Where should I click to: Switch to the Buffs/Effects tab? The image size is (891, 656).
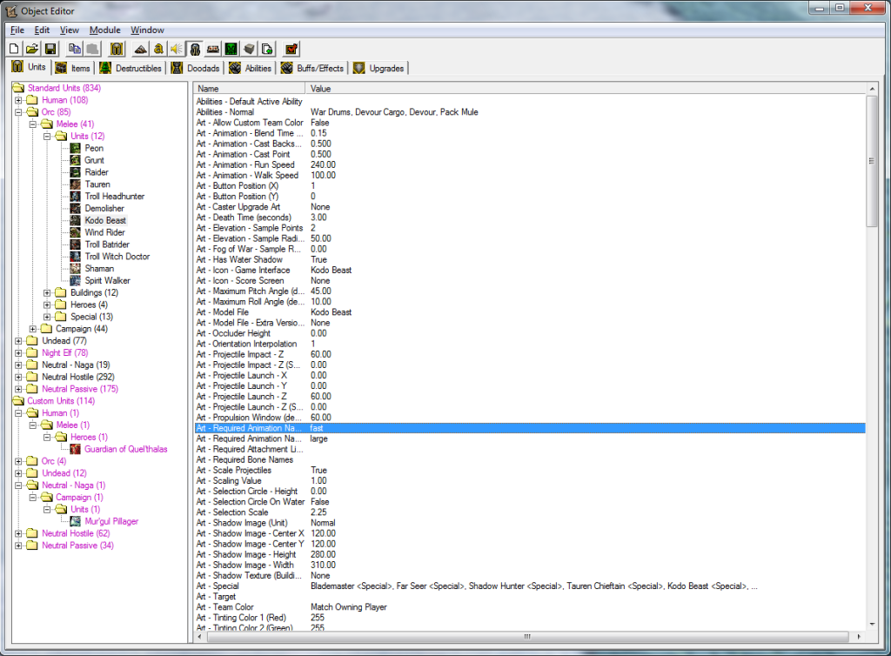312,68
